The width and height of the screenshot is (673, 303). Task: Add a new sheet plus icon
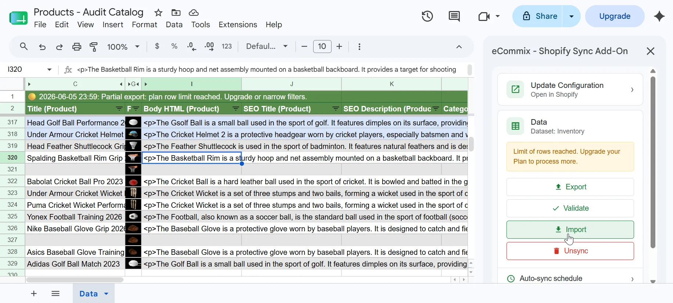34,293
